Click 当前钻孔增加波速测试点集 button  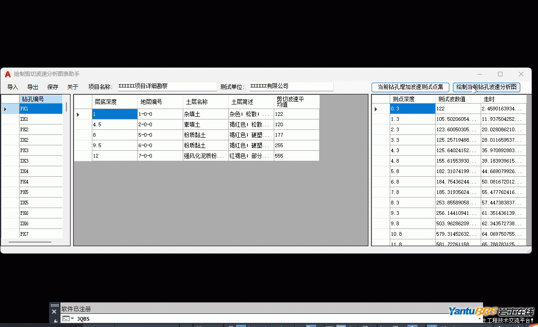[410, 87]
